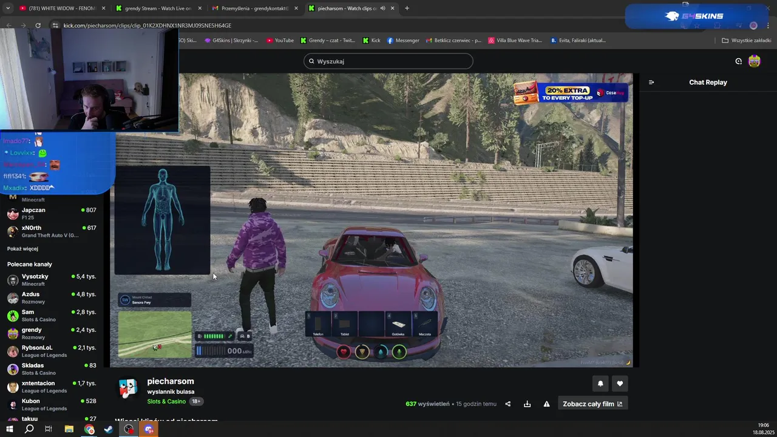Report clip using warning triangle icon

[x=546, y=404]
